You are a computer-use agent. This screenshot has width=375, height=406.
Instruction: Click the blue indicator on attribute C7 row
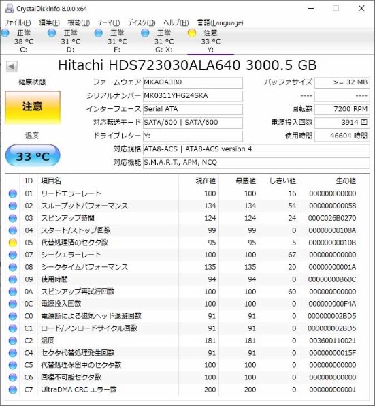(13, 390)
